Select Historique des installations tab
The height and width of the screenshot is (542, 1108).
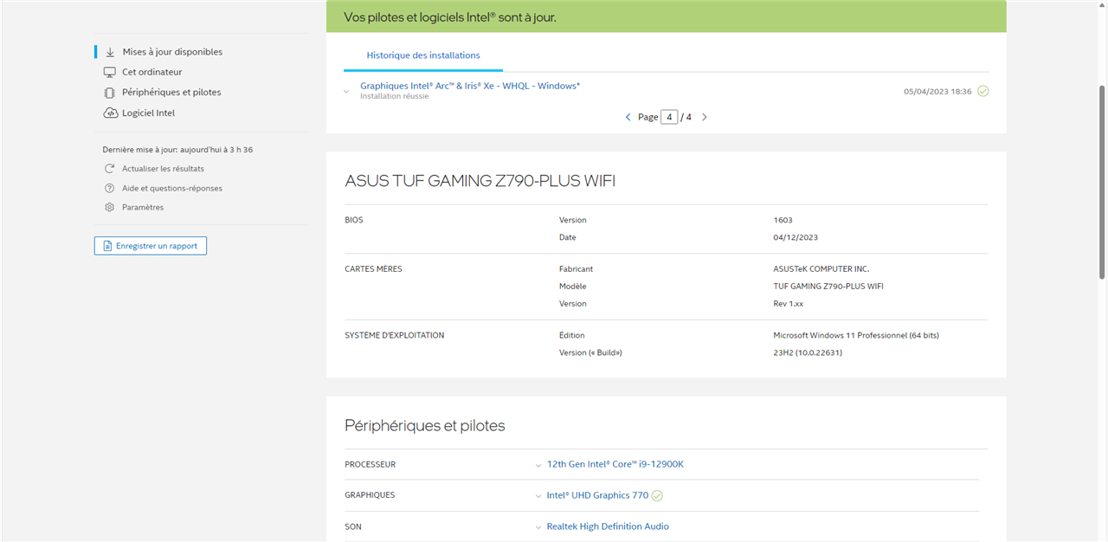pos(423,55)
